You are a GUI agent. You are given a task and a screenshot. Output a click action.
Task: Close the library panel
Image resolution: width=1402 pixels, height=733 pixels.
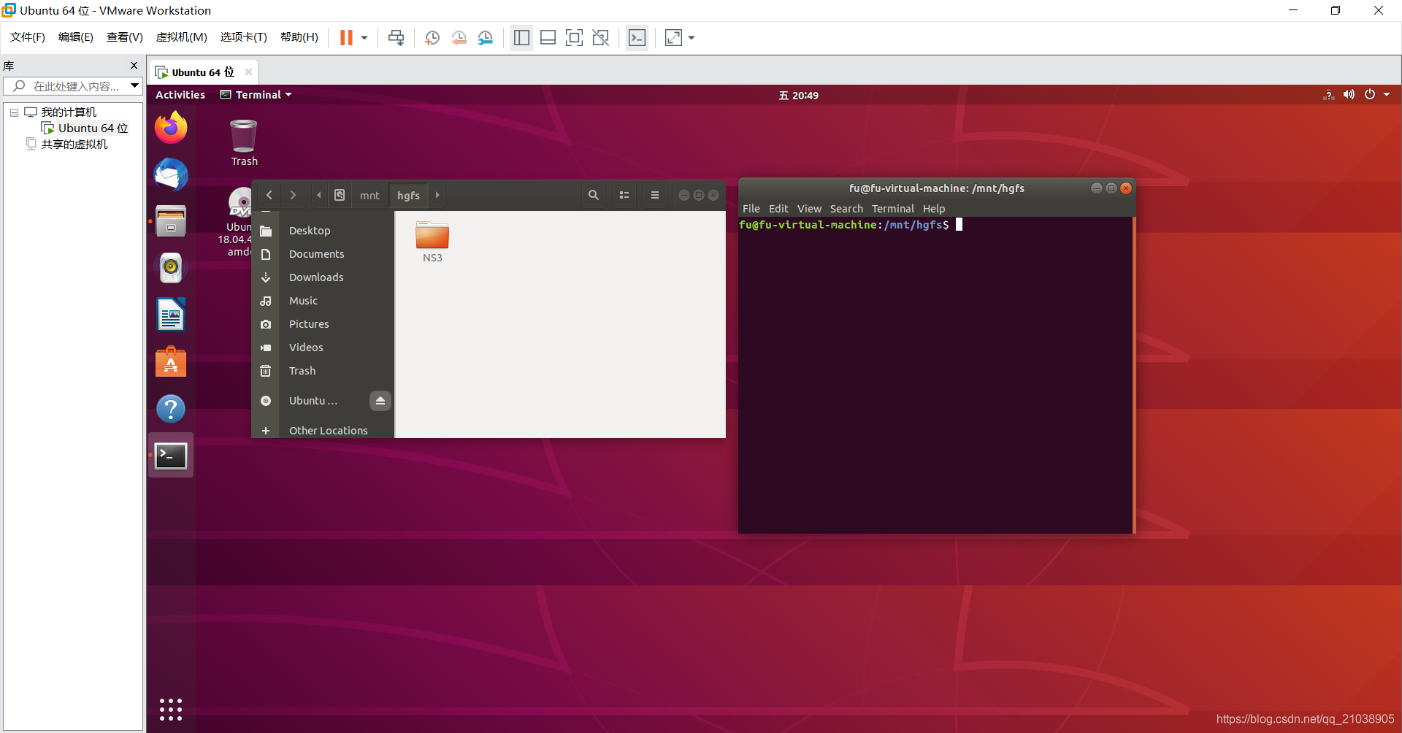click(x=134, y=66)
